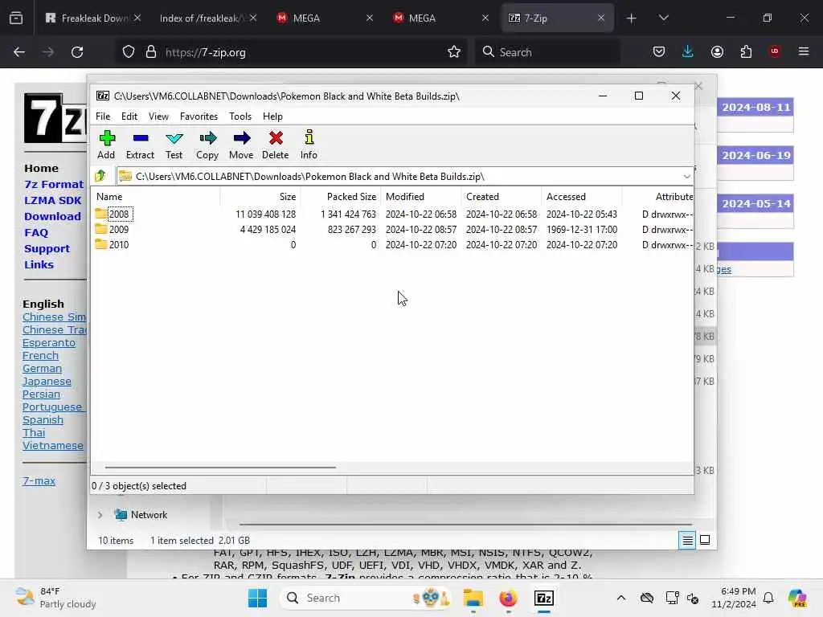Click the Firefox search box
Image resolution: width=823 pixels, height=617 pixels.
[x=547, y=52]
